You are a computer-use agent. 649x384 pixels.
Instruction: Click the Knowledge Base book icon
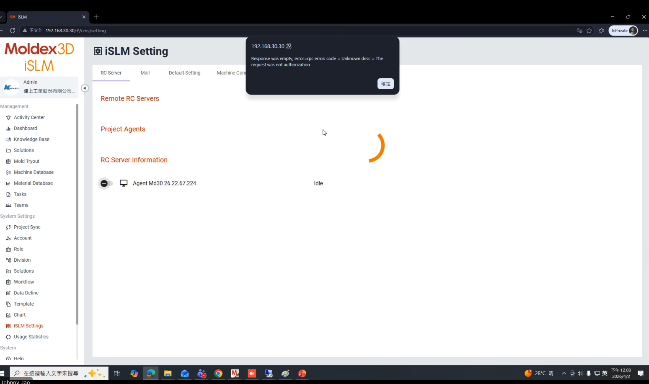pyautogui.click(x=8, y=139)
